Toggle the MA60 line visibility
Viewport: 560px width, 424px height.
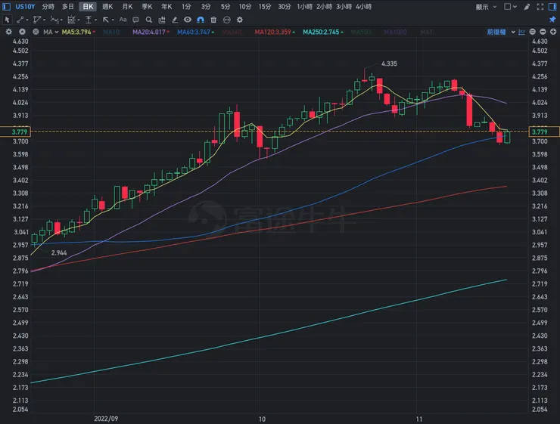(196, 32)
